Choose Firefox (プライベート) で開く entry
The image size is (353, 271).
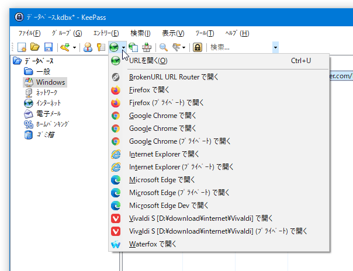pyautogui.click(x=219, y=103)
